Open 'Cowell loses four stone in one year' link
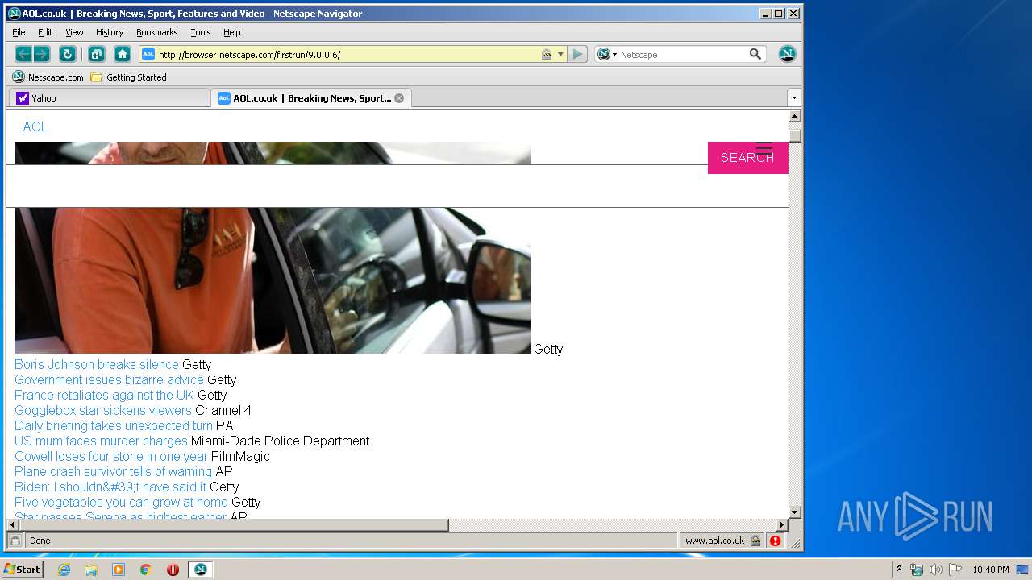 [111, 456]
